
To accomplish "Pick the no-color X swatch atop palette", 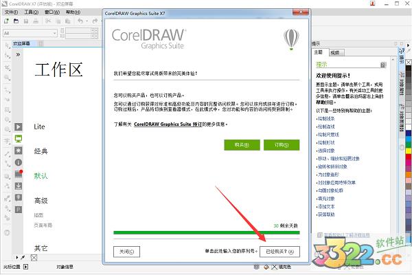I will click(x=409, y=63).
